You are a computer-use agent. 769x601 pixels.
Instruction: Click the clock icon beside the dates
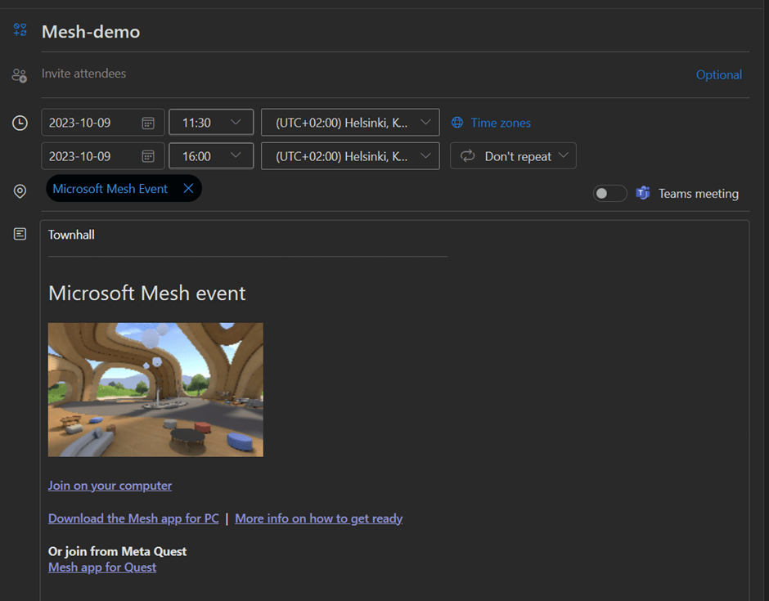[20, 123]
